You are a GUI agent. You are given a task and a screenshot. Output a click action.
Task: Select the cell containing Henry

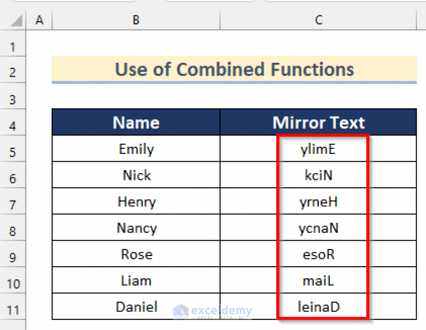click(x=136, y=201)
